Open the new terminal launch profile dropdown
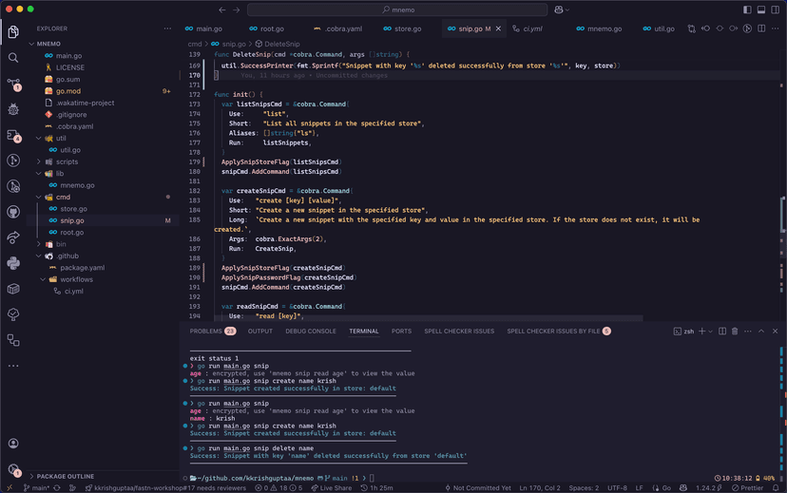 710,332
